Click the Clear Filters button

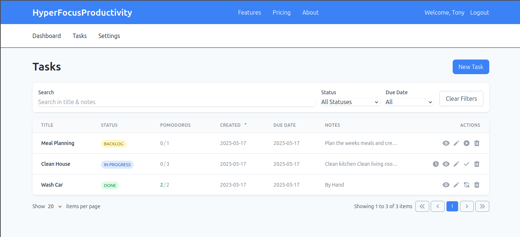[461, 99]
